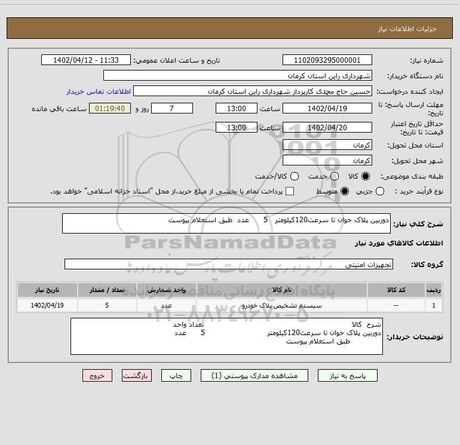Click need number field 1102093295000001
This screenshot has width=460, height=445.
click(x=327, y=60)
